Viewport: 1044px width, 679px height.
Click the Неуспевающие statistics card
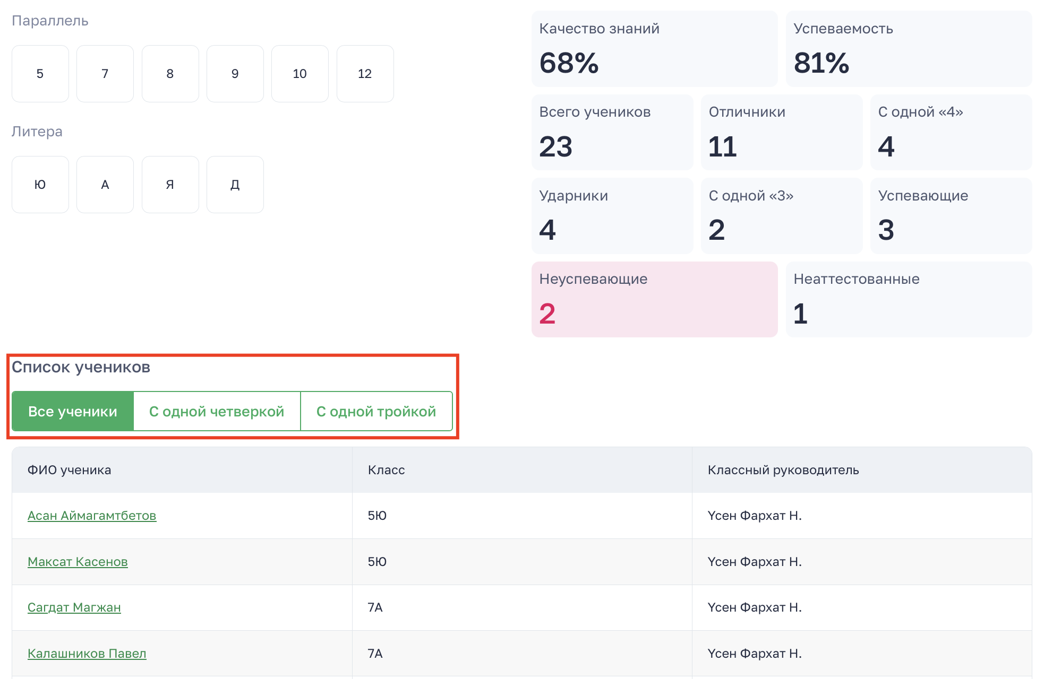pos(654,299)
